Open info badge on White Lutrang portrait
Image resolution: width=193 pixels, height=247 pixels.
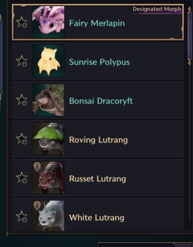pos(37,205)
